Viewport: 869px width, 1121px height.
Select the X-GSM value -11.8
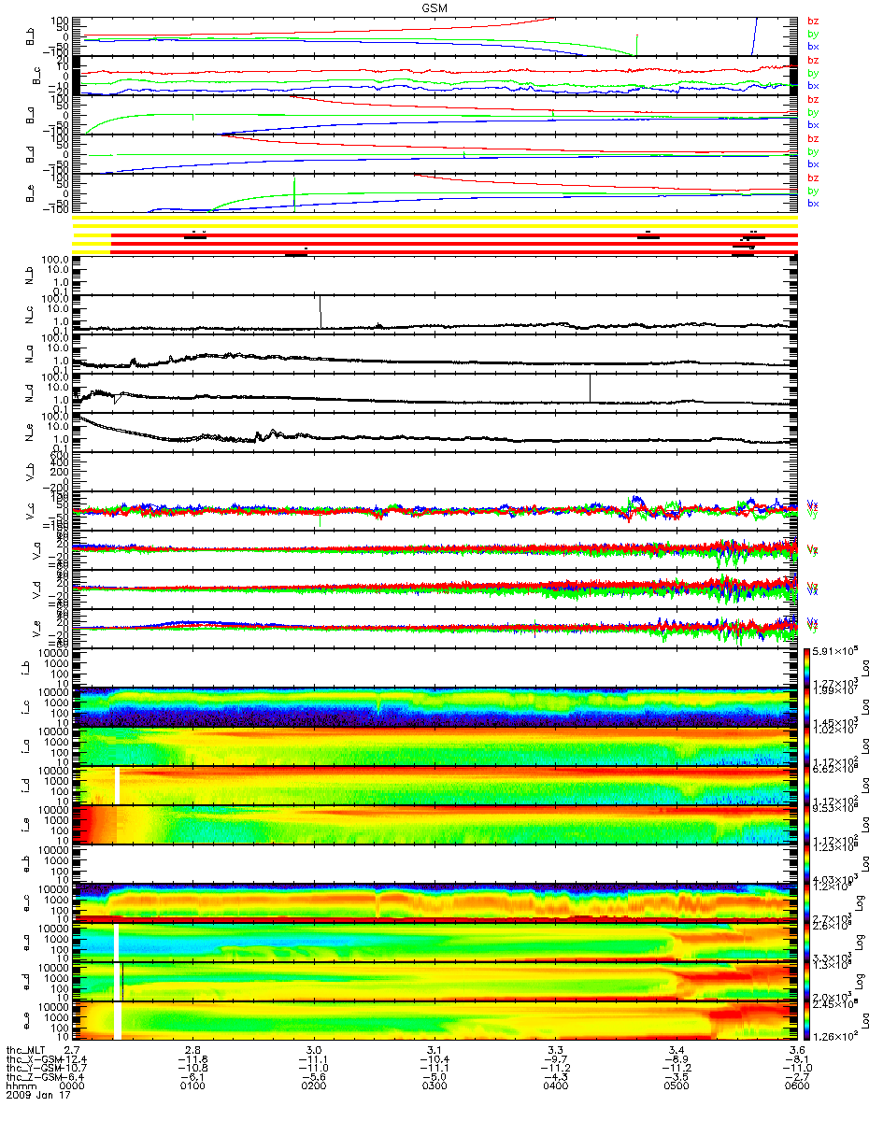[x=194, y=1058]
